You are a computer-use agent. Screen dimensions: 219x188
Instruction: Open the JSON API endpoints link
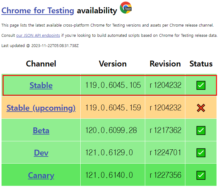tap(38, 35)
